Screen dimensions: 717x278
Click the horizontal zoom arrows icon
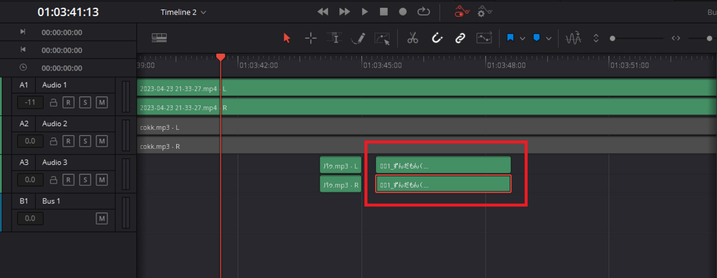pos(676,38)
